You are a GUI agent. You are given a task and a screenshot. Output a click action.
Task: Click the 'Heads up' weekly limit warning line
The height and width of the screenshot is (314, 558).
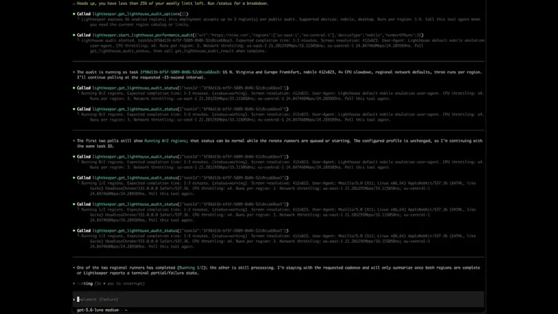(172, 3)
